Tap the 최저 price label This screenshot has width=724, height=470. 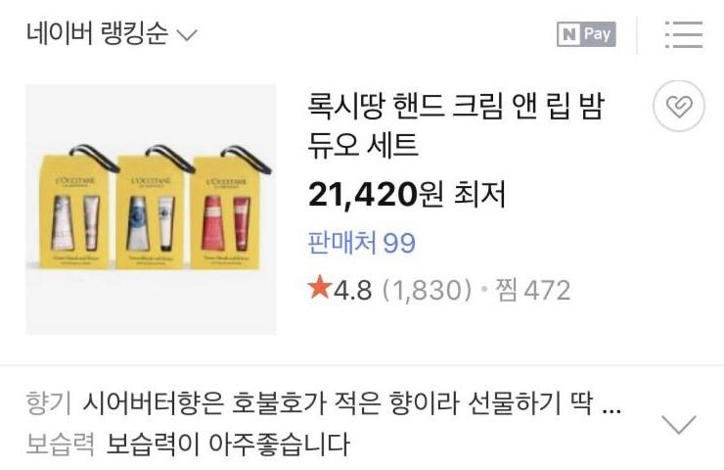click(x=479, y=195)
